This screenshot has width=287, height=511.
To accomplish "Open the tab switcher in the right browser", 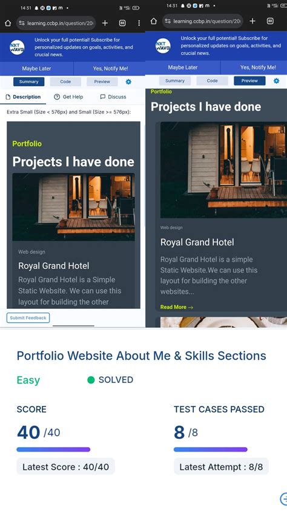I will 270,21.
